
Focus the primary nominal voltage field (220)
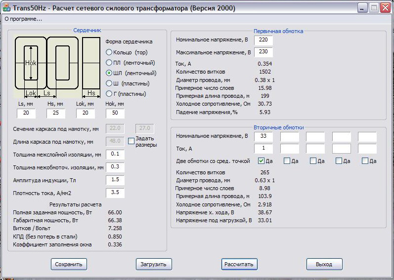263,40
